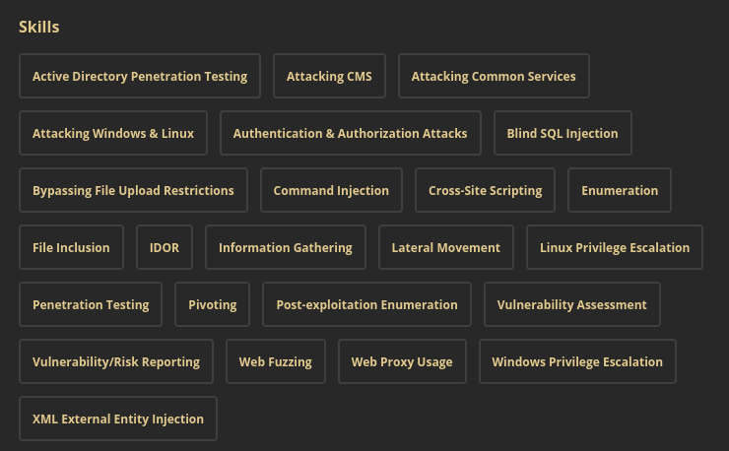Click the Attacking Windows & Linux tag
This screenshot has width=729, height=451.
click(x=113, y=133)
